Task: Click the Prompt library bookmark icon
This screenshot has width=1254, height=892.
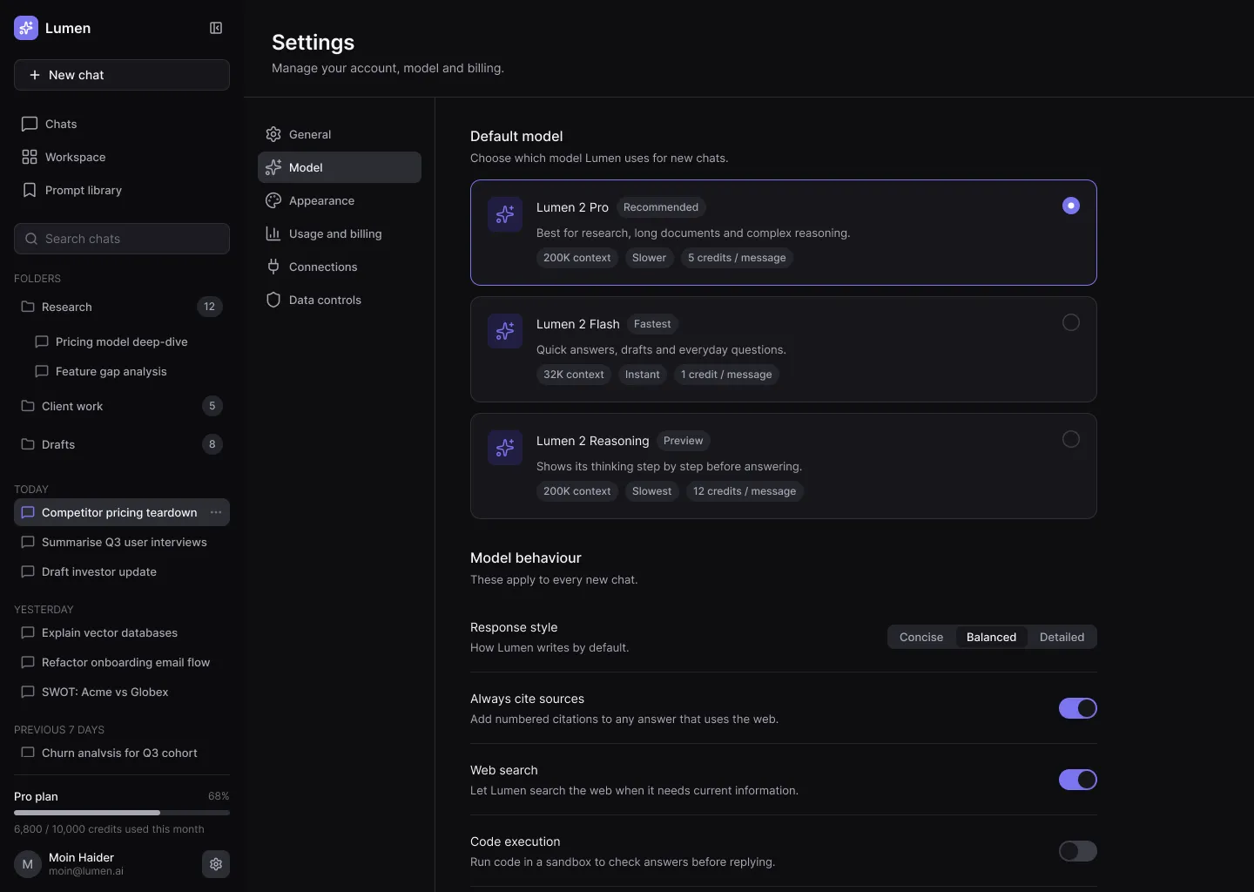Action: (x=30, y=190)
